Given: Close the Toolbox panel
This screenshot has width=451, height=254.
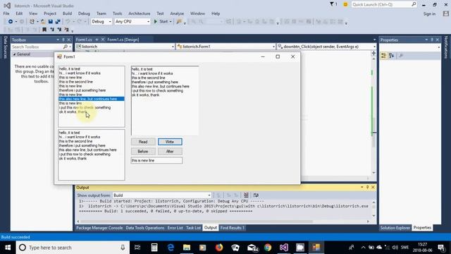Looking at the screenshot, I should [69, 40].
